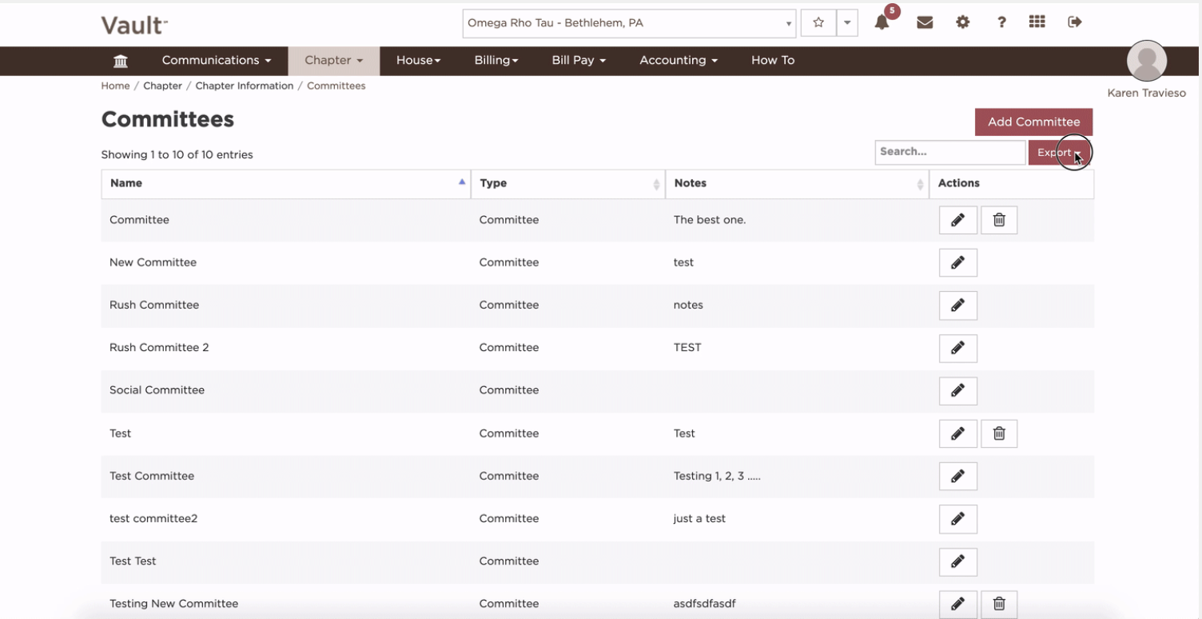This screenshot has height=619, width=1202.
Task: Open the apps grid icon
Action: click(1037, 22)
